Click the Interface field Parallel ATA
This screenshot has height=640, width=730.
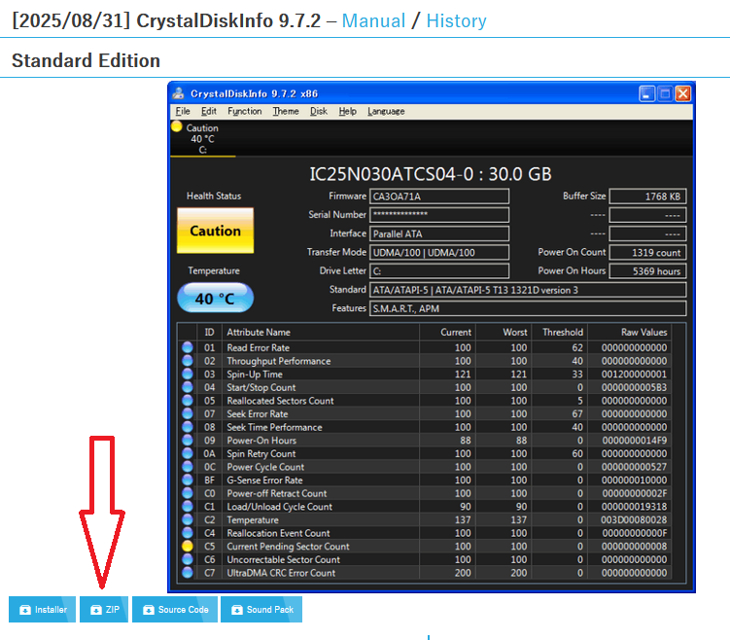pyautogui.click(x=439, y=233)
